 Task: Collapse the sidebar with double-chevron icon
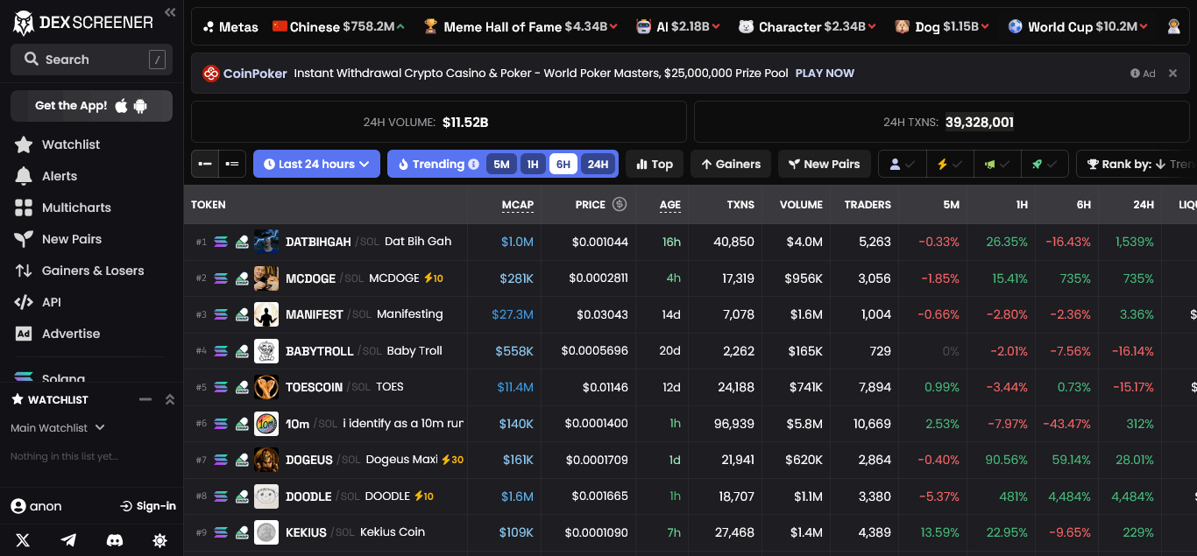point(170,12)
